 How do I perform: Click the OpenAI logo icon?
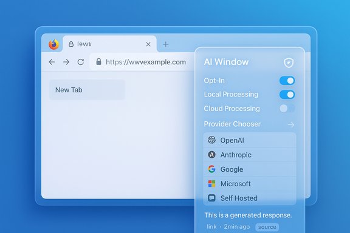coord(211,140)
